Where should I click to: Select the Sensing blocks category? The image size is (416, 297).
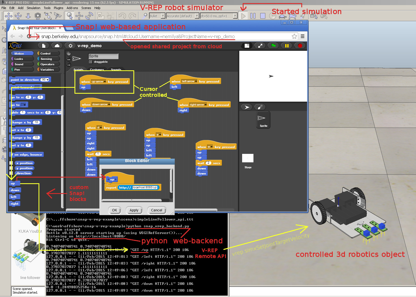48,59
